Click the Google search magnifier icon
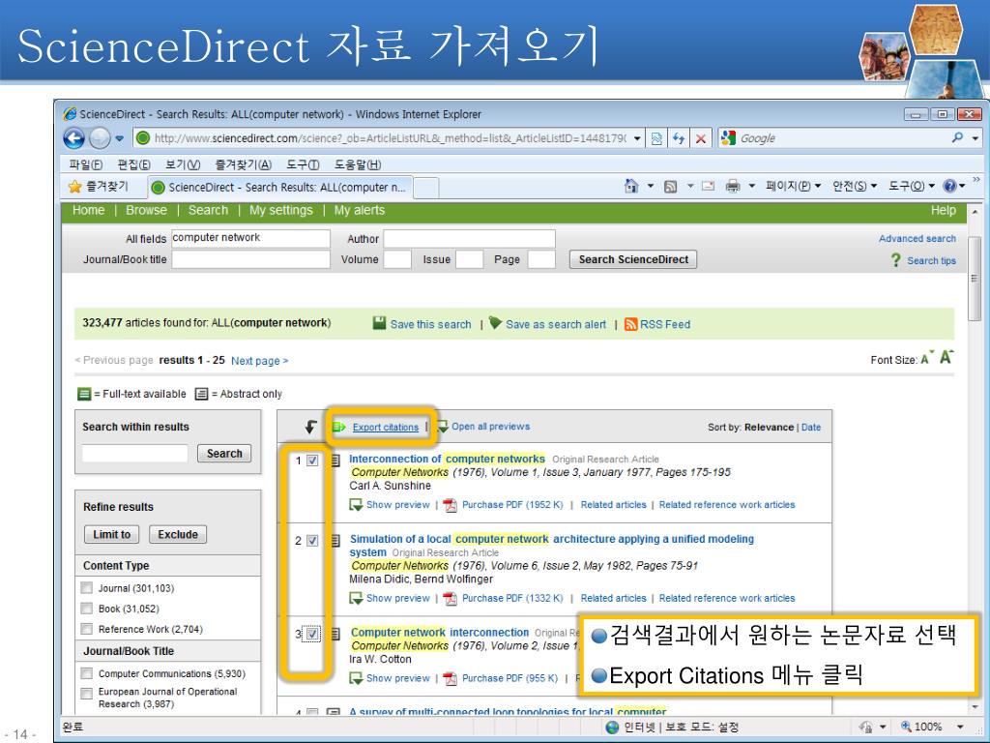 click(x=958, y=137)
